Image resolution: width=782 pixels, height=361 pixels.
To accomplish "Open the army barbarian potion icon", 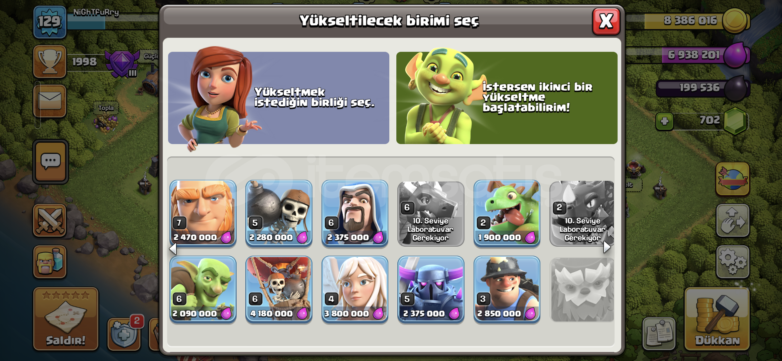I will pos(50,262).
